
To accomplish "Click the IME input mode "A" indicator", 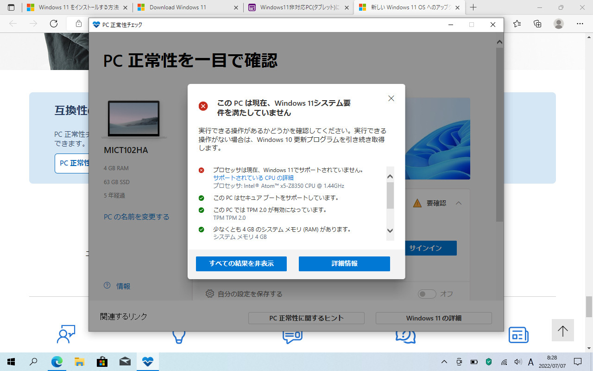I will click(x=531, y=362).
